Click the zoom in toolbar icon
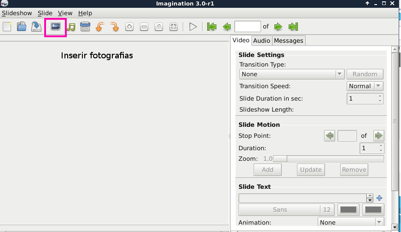Image resolution: width=401 pixels, height=232 pixels. click(x=129, y=27)
